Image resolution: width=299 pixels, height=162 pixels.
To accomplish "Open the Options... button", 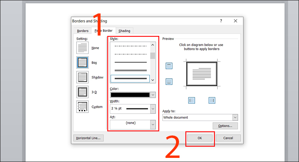I will [225, 126].
